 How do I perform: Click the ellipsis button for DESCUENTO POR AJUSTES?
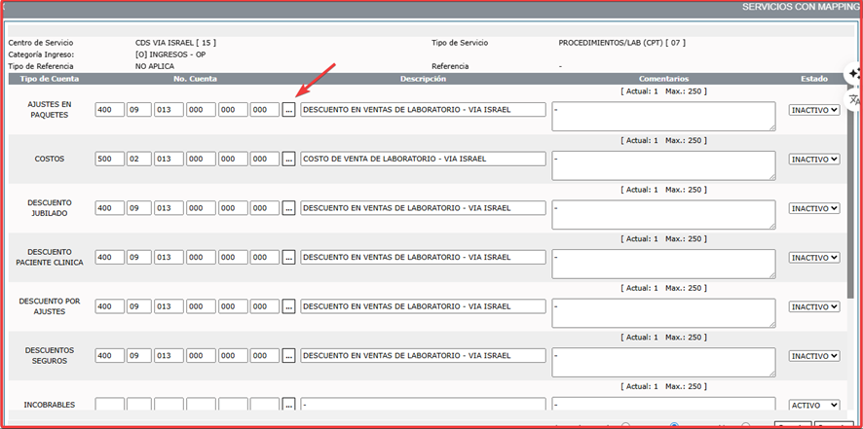(288, 306)
